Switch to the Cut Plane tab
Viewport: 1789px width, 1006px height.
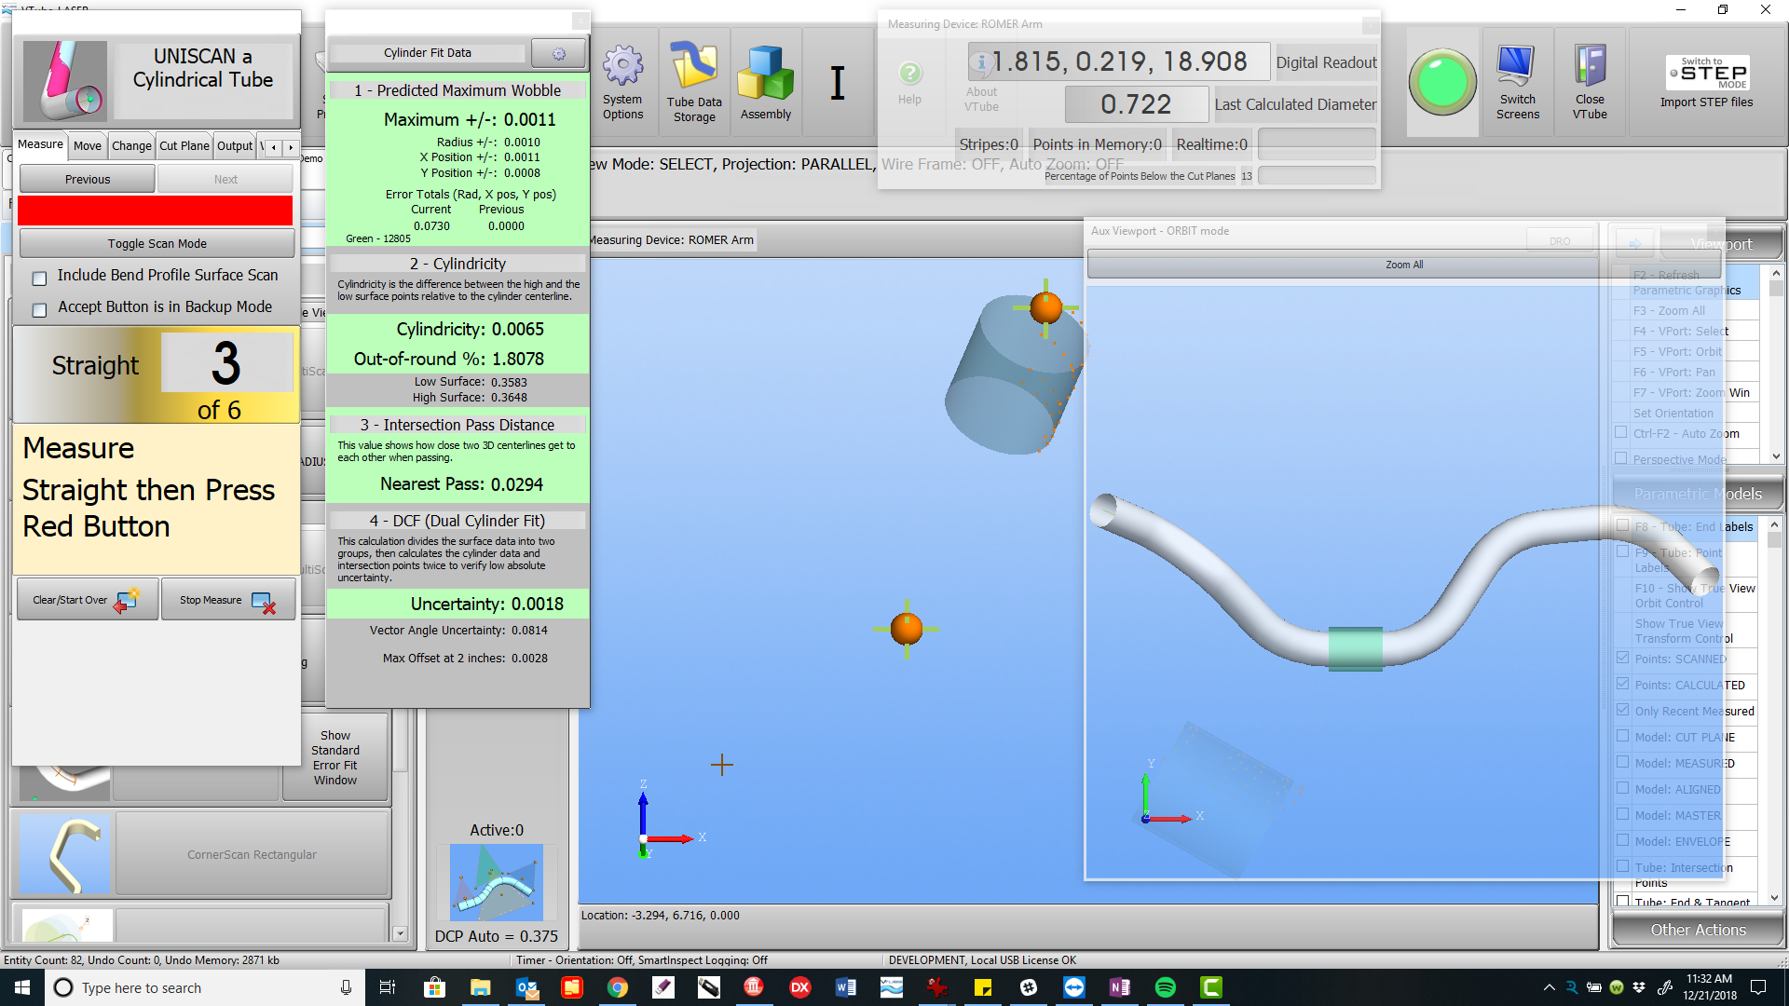(184, 146)
